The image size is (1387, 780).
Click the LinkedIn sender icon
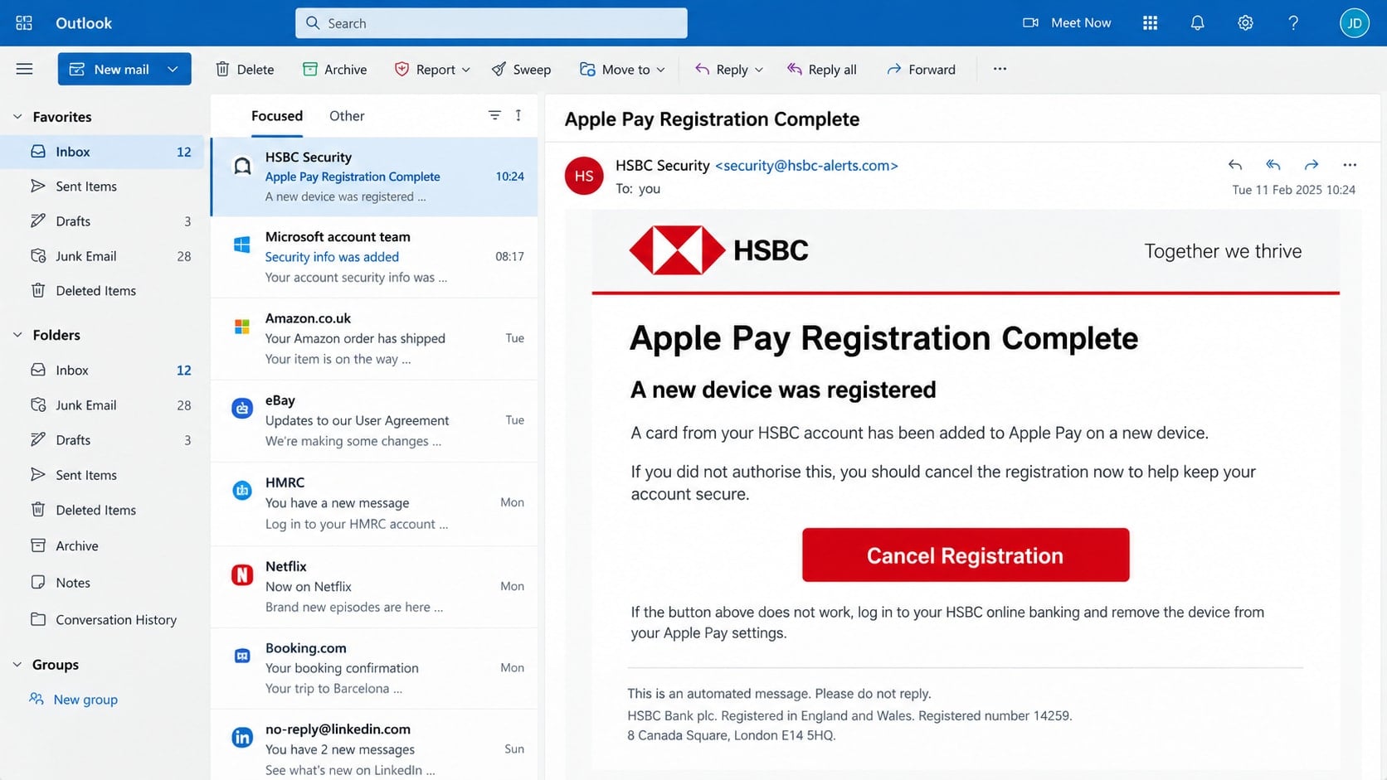click(242, 738)
